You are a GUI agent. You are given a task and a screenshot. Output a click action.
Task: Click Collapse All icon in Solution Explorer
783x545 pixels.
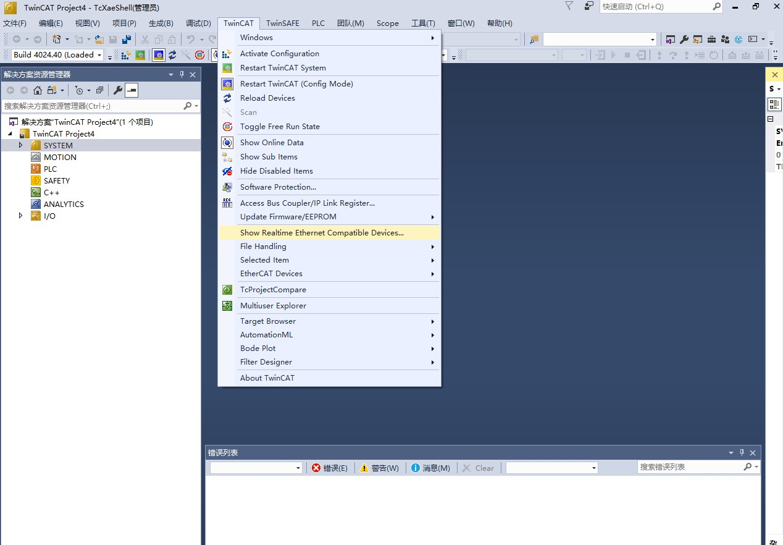coord(99,90)
